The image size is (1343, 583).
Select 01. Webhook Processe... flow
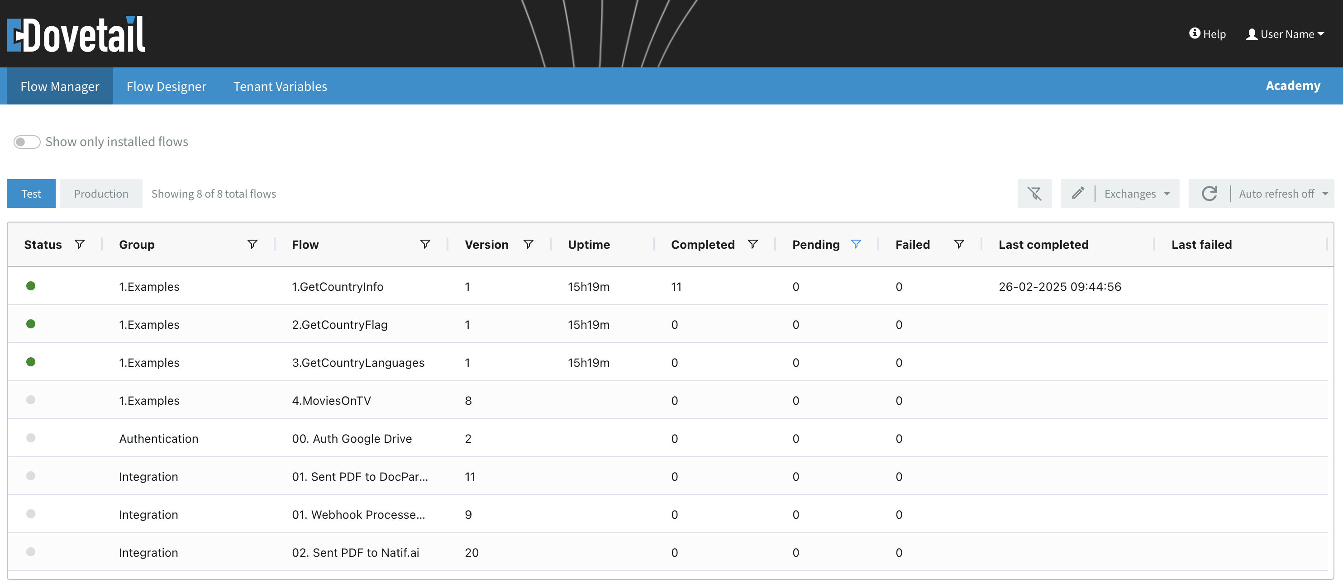(x=358, y=515)
